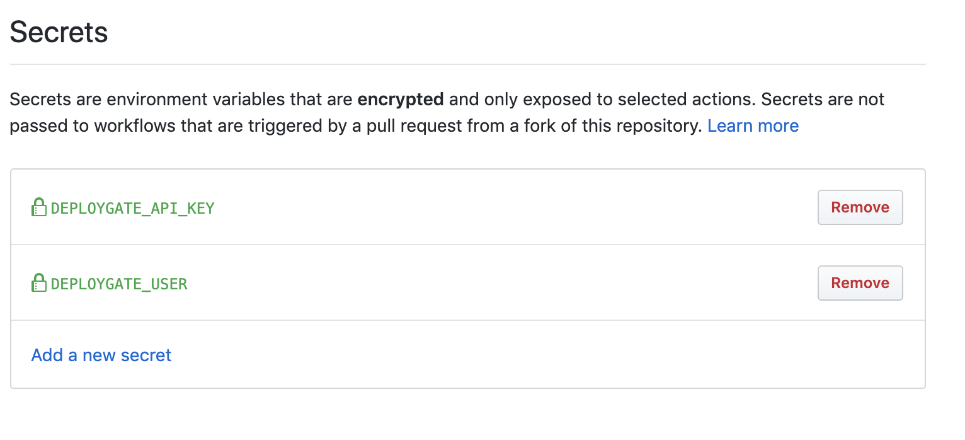The width and height of the screenshot is (965, 440).
Task: Remove the DEPLOYGATE_API_KEY secret
Action: tap(860, 207)
